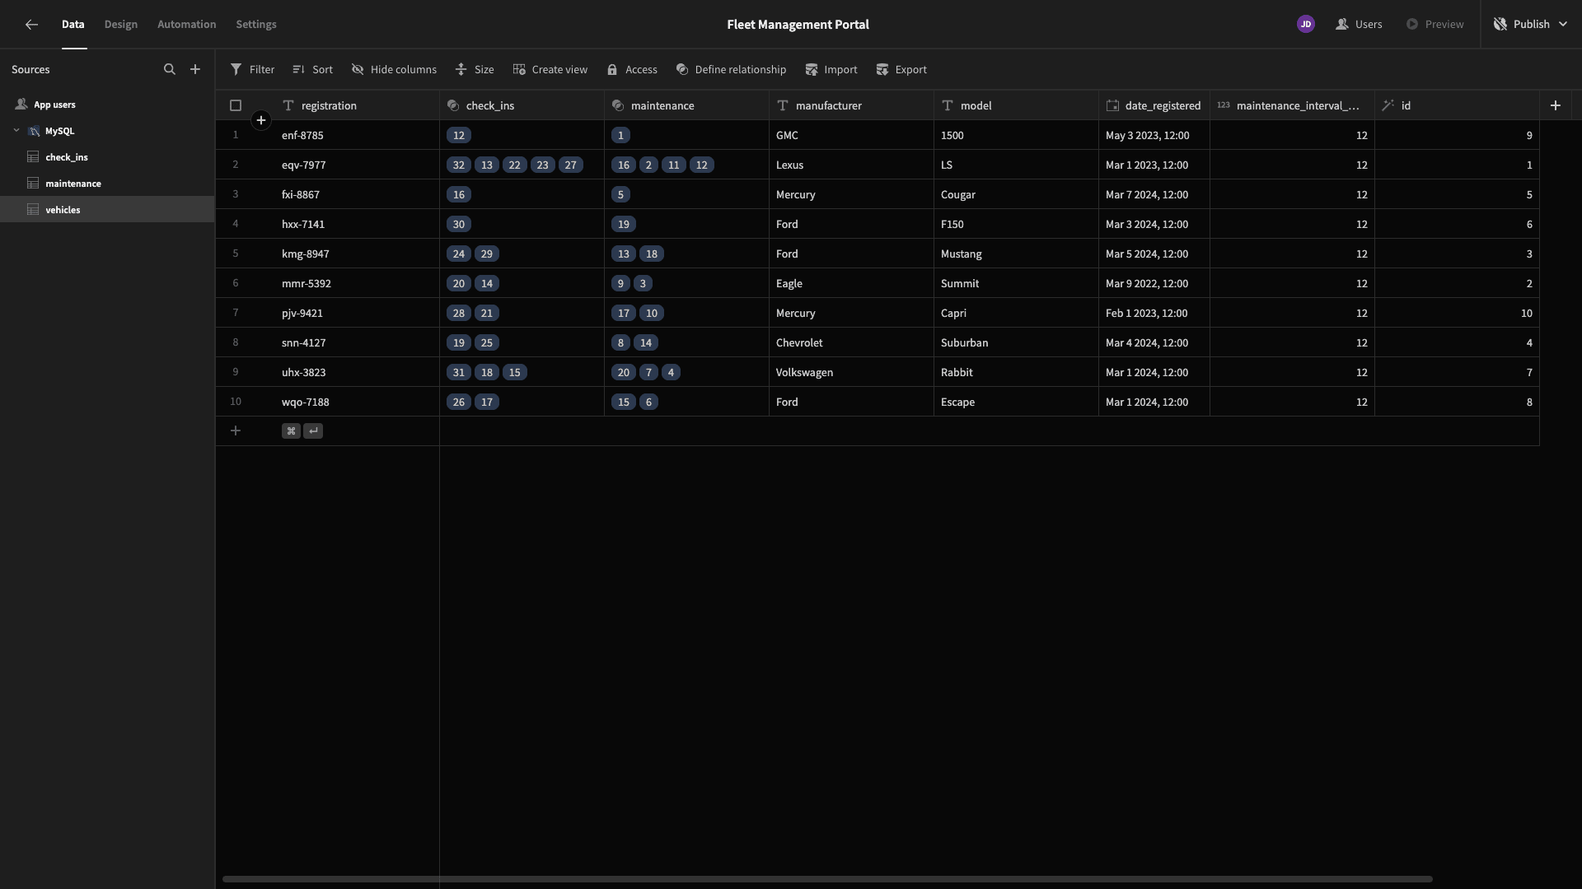Click check_ins tag 32 in eqv-7977 row
This screenshot has width=1582, height=889.
(459, 165)
